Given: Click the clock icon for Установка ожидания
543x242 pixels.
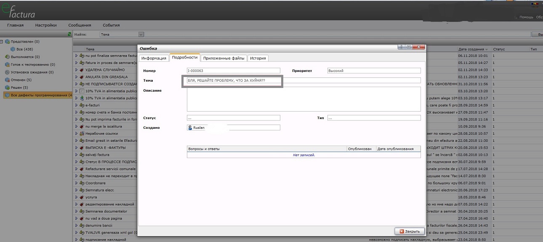Looking at the screenshot, I should (x=7, y=72).
